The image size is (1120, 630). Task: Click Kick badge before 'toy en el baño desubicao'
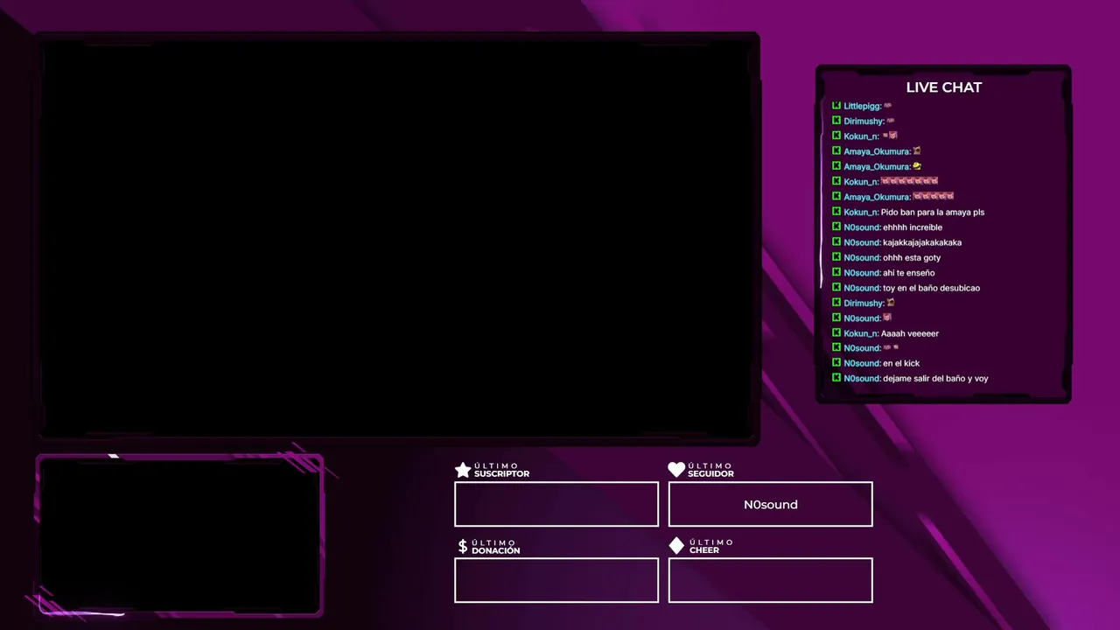(836, 288)
